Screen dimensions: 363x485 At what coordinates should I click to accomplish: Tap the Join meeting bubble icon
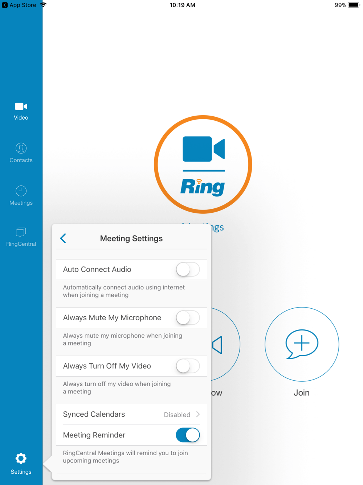(302, 344)
